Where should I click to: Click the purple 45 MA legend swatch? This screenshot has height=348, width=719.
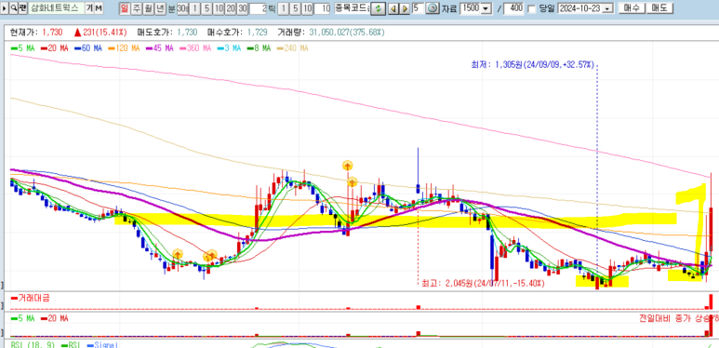pyautogui.click(x=150, y=48)
